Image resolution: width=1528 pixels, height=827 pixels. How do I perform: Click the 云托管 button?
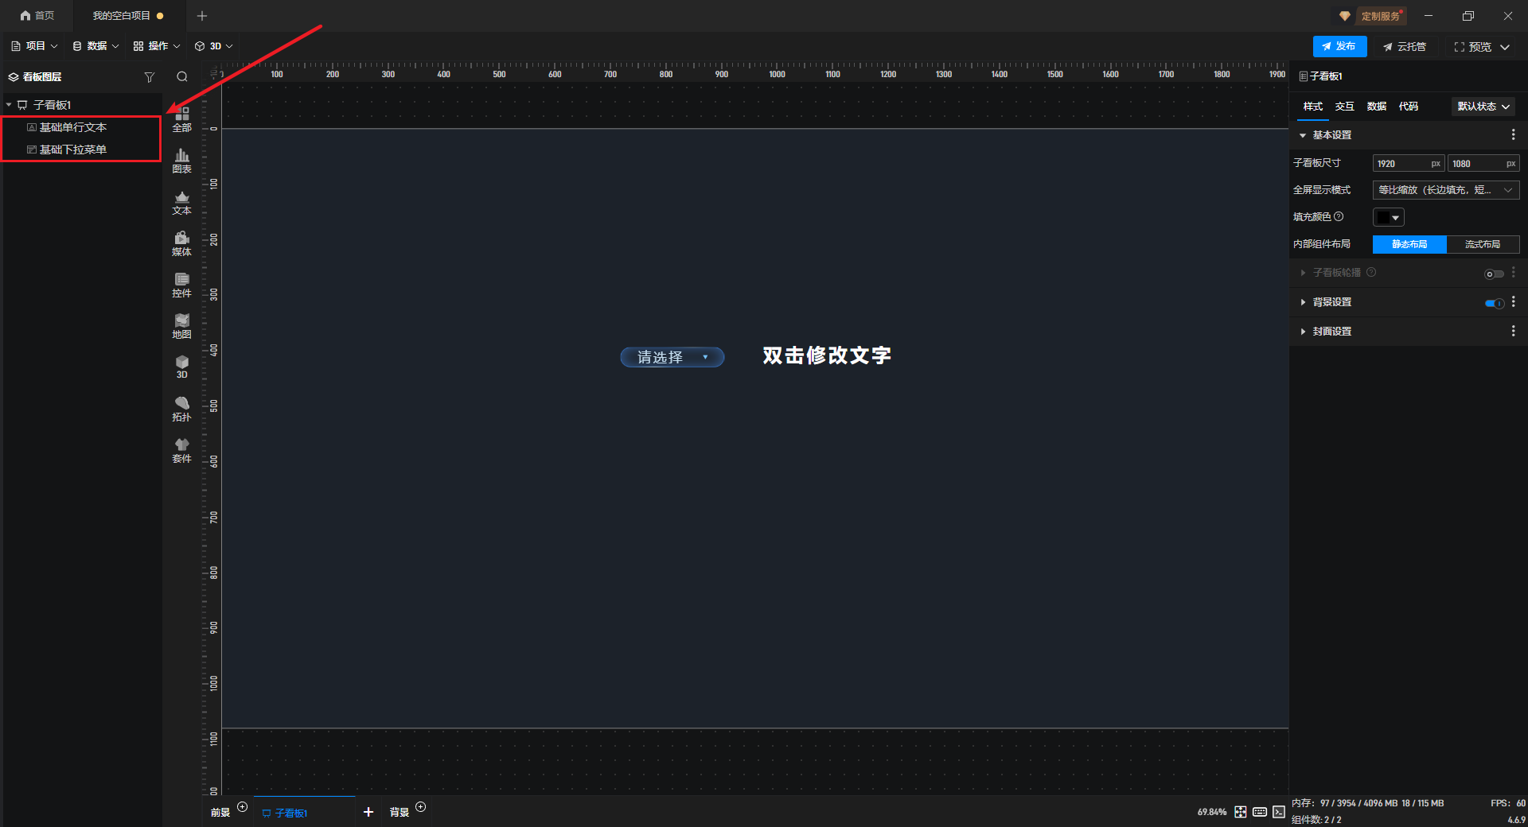1405,47
